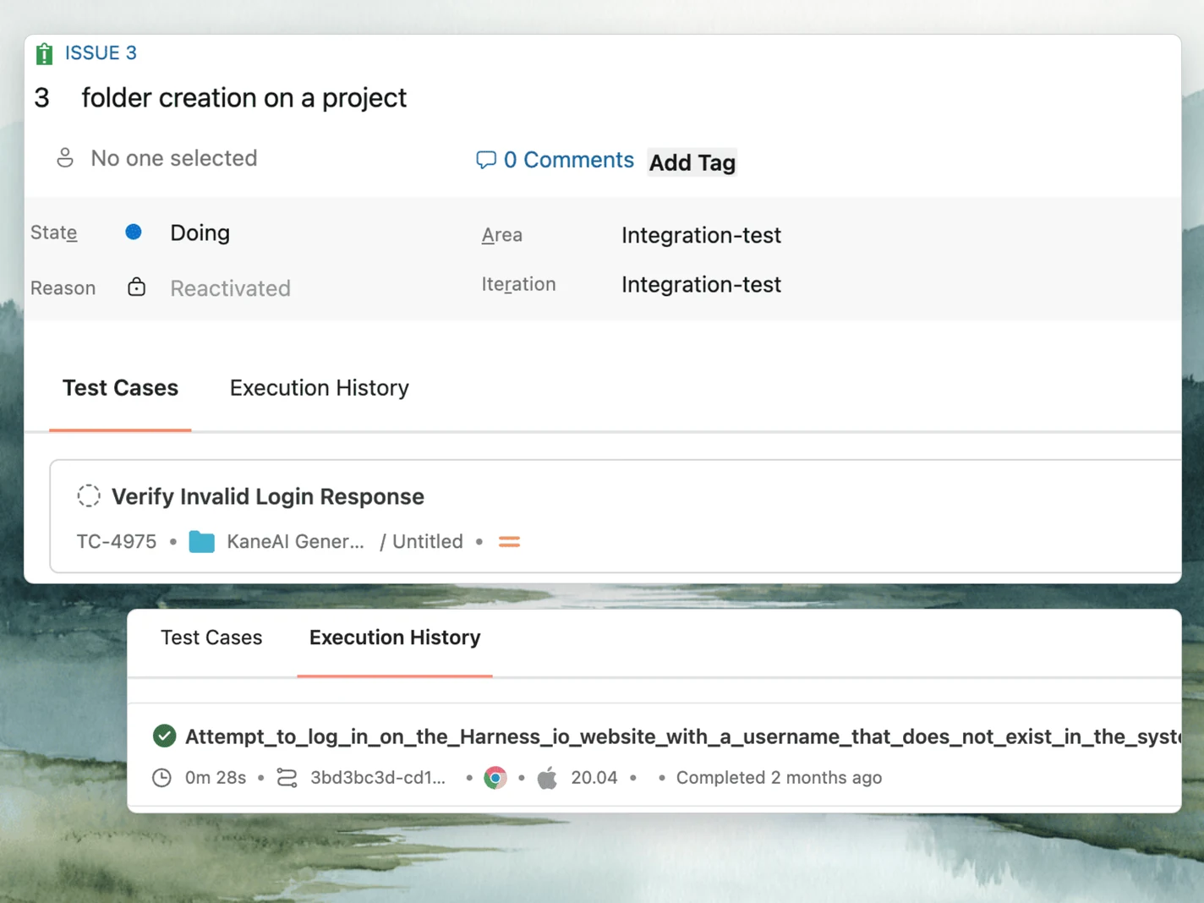Click the green issue type icon

[45, 53]
